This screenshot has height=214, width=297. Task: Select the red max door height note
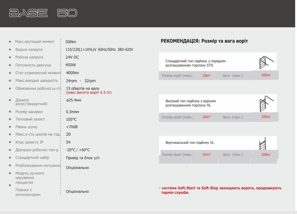click(89, 92)
